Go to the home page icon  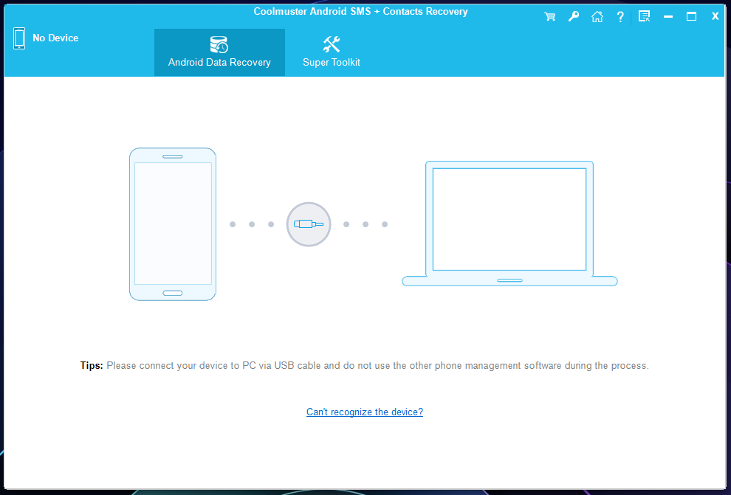[x=597, y=17]
